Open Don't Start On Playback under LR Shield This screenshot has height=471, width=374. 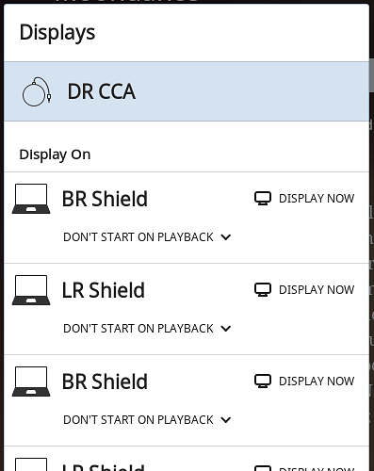pyautogui.click(x=138, y=329)
